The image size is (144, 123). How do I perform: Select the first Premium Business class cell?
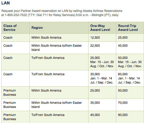coord(15,93)
